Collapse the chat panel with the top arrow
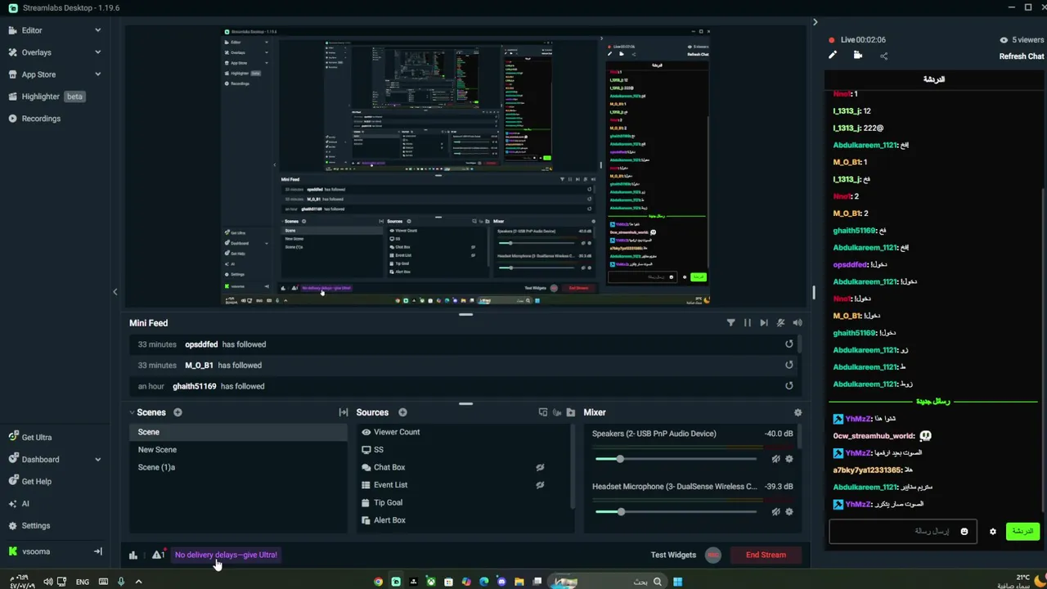 pyautogui.click(x=815, y=22)
